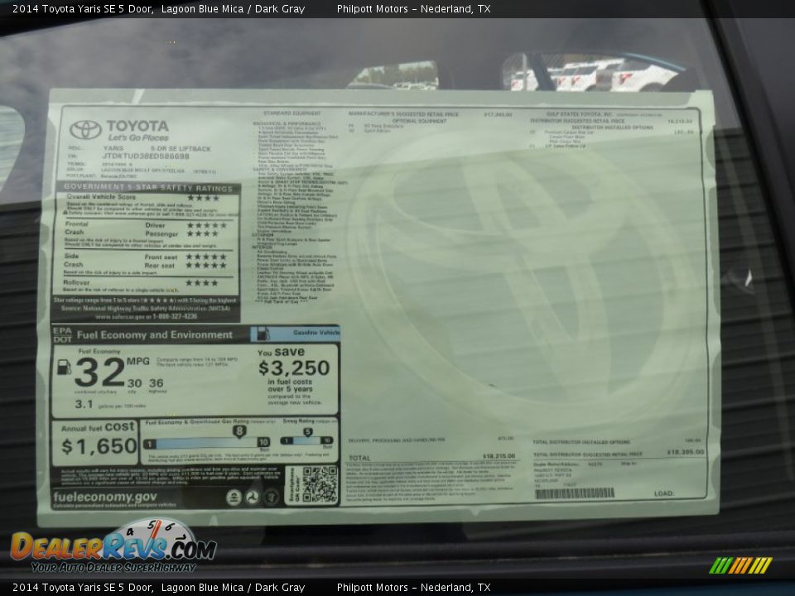Click the EPA seal icon beside fueleconomy.gov

(x=234, y=497)
